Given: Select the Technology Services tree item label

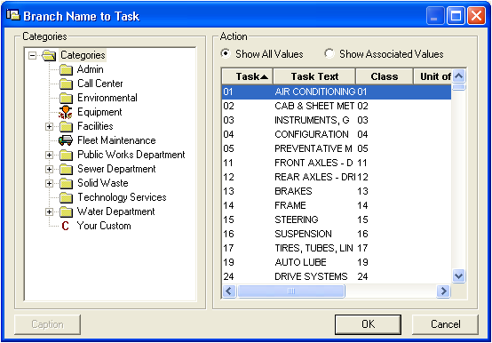Looking at the screenshot, I should point(122,197).
